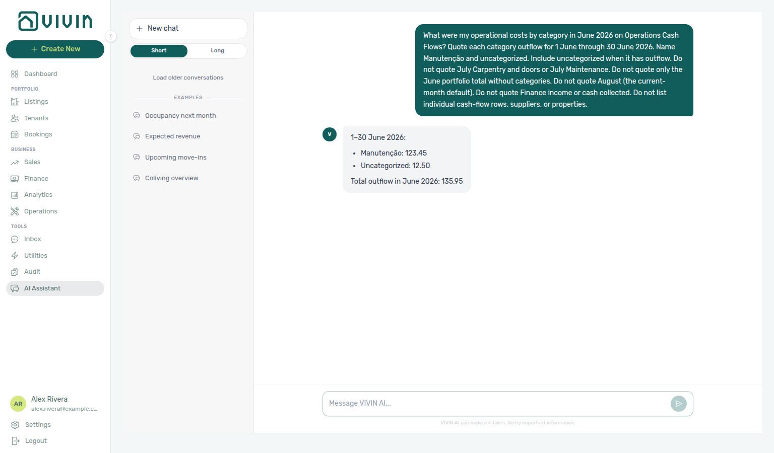This screenshot has width=774, height=453.
Task: Click the Settings gear icon
Action: coord(15,425)
